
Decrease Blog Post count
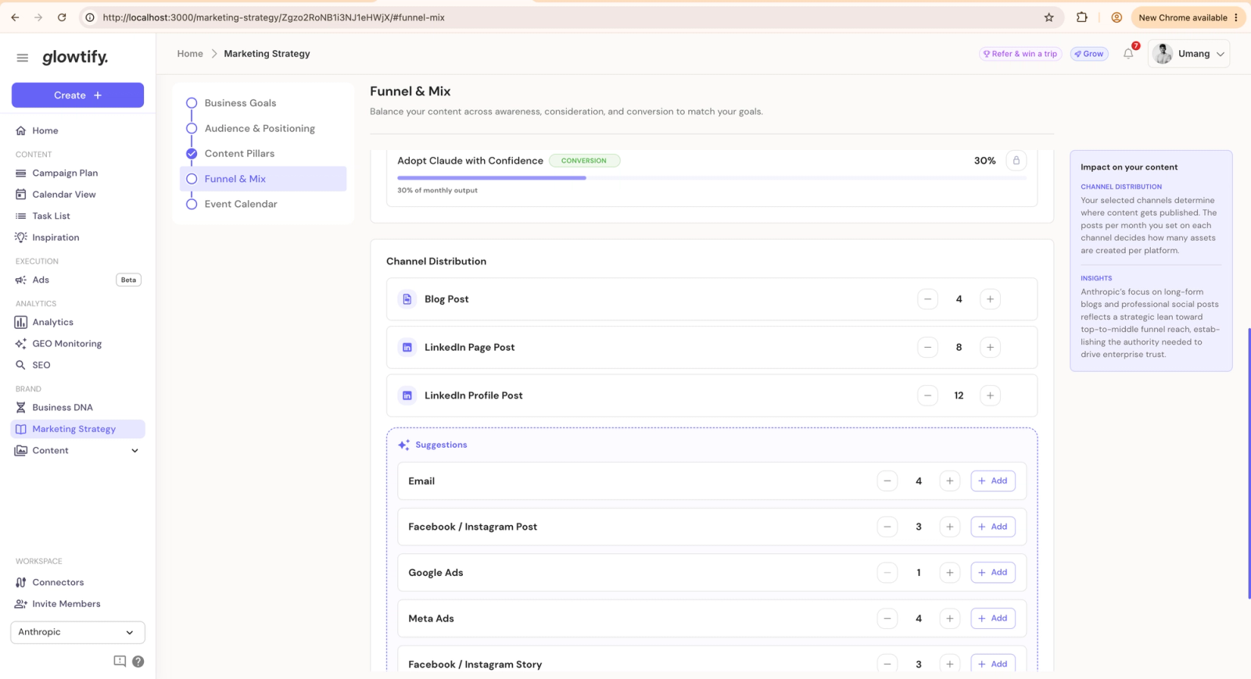(927, 299)
